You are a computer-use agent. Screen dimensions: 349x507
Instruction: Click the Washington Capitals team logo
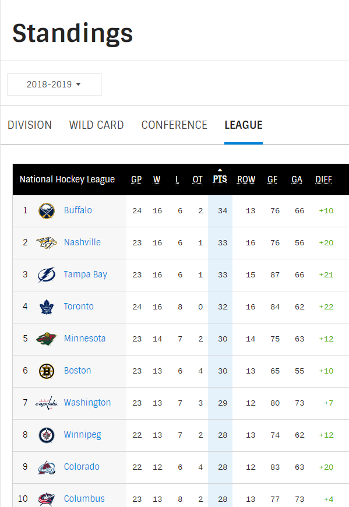tap(47, 403)
